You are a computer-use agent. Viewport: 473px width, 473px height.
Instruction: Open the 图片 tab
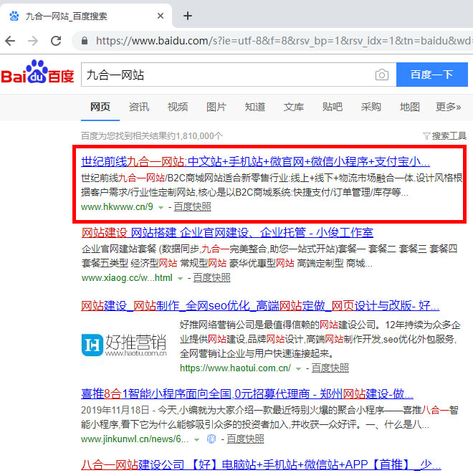coord(216,107)
